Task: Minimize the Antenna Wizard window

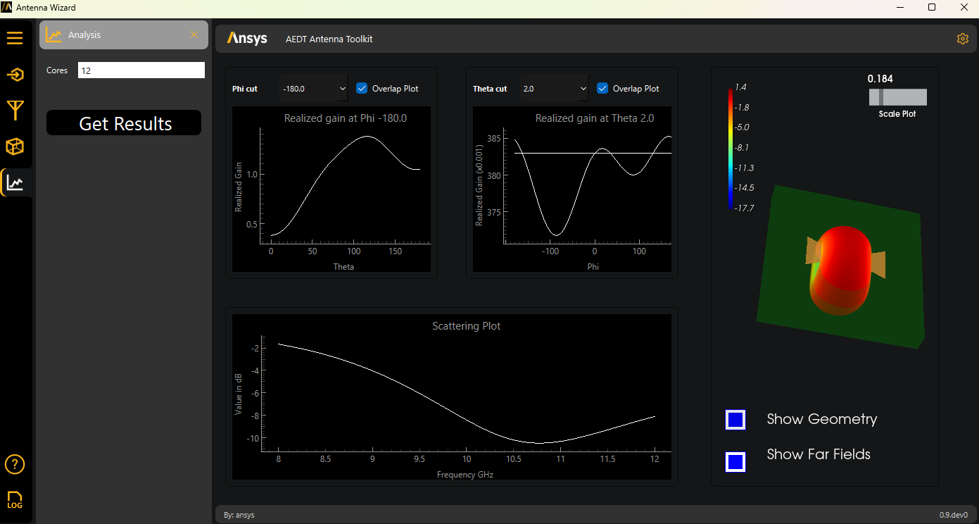Action: 899,8
